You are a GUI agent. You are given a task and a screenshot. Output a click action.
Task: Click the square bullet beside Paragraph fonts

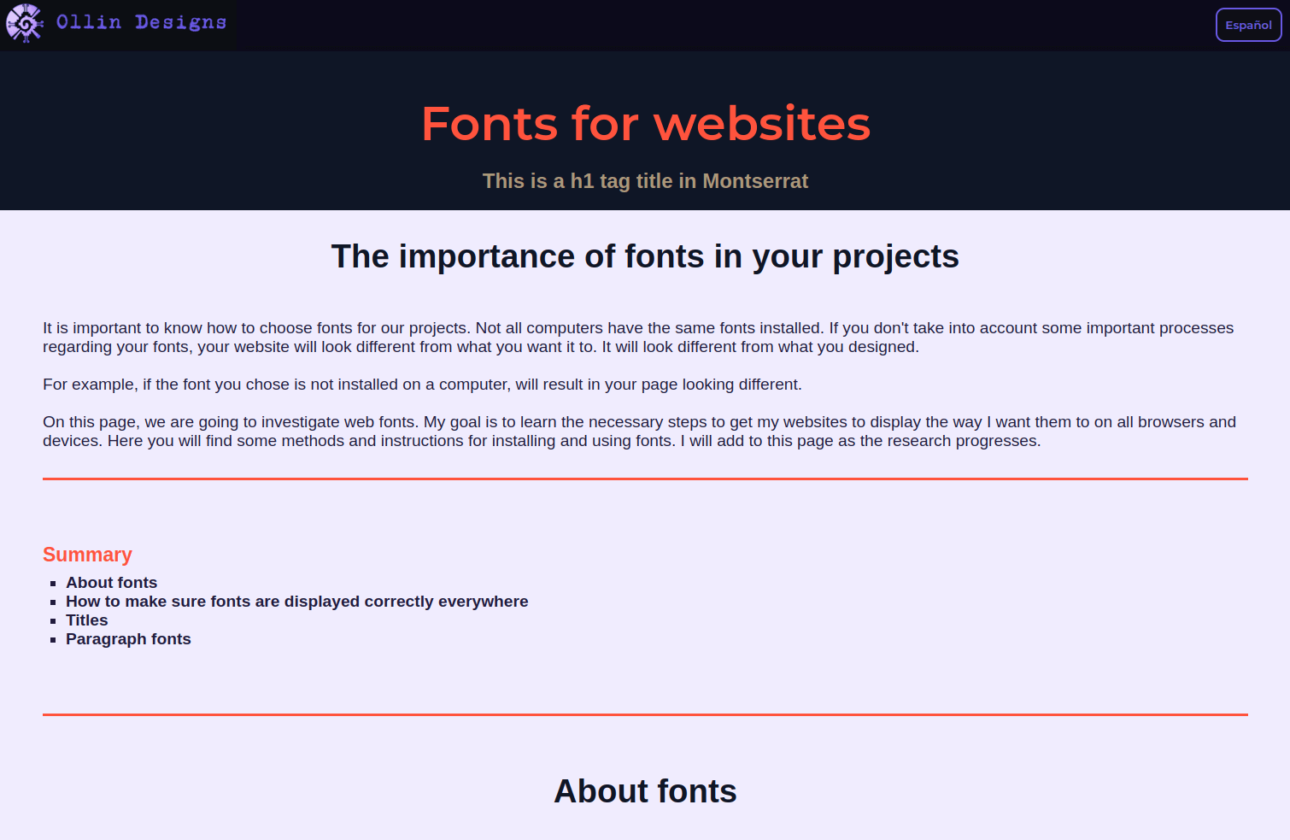point(52,639)
